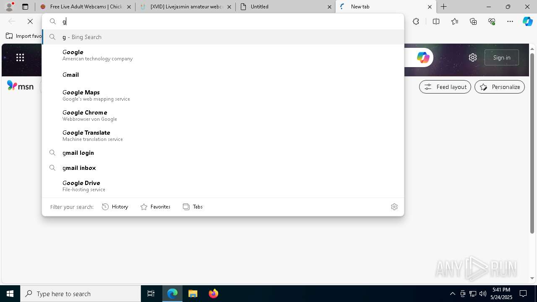Open the MSN apps grid launcher

(20, 57)
